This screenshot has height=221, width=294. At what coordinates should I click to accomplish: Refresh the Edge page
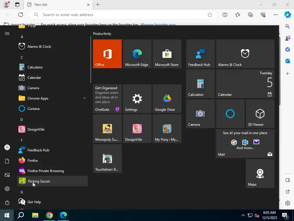coord(21,15)
